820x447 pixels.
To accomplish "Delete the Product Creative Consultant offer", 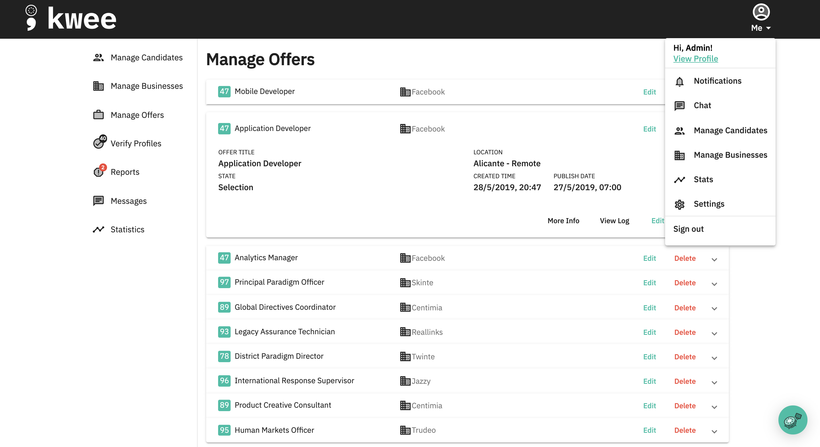I will [x=685, y=406].
